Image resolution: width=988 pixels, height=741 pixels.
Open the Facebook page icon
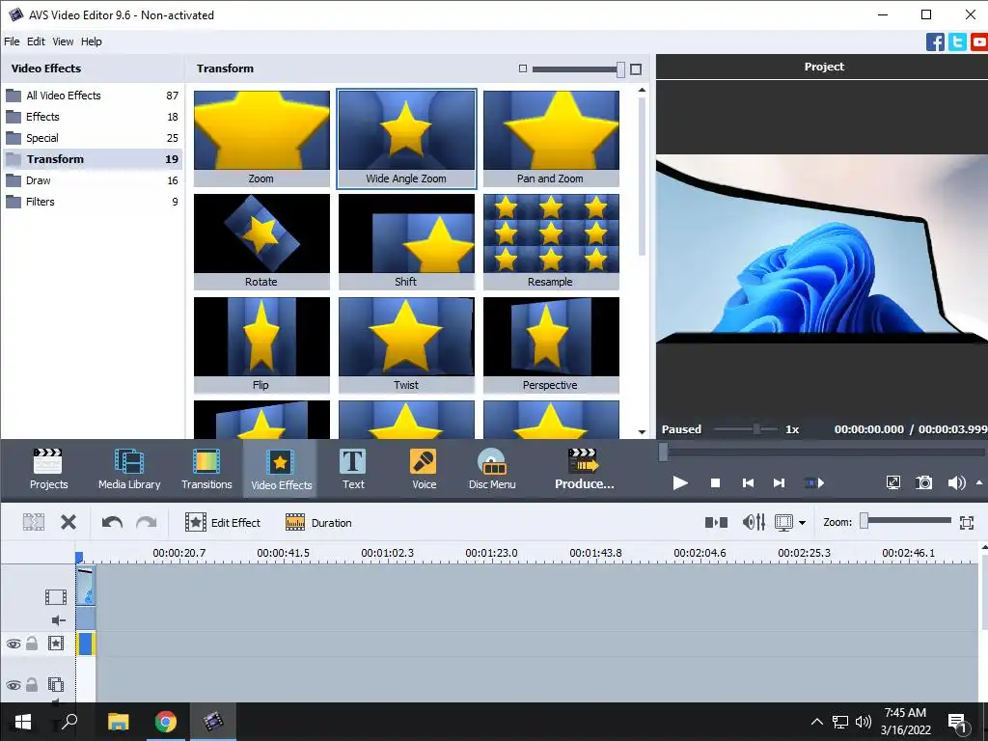(x=935, y=42)
